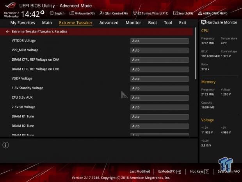Open the Monitor tab

pyautogui.click(x=133, y=23)
